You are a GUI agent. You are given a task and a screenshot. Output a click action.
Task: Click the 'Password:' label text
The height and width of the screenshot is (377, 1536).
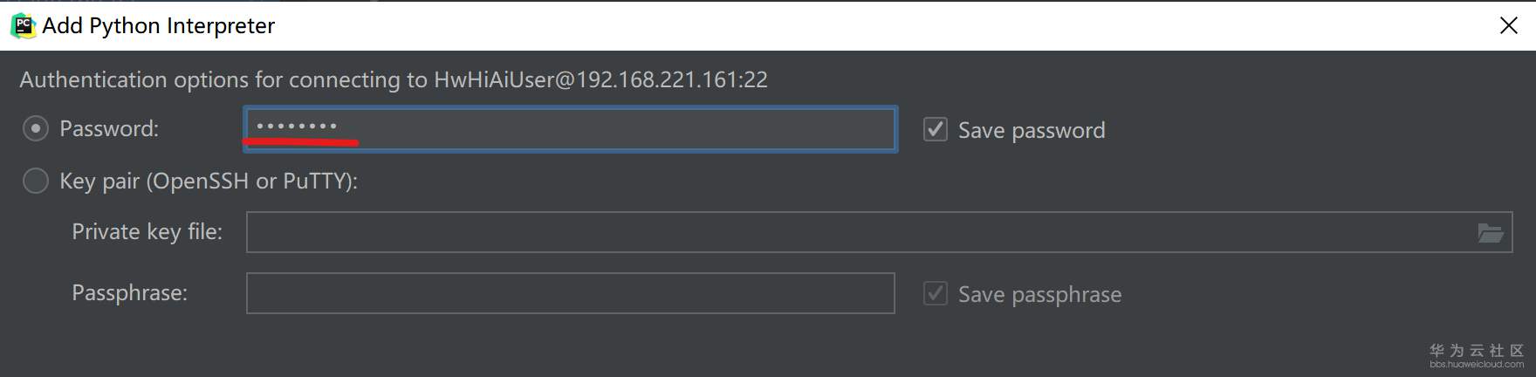pos(109,129)
